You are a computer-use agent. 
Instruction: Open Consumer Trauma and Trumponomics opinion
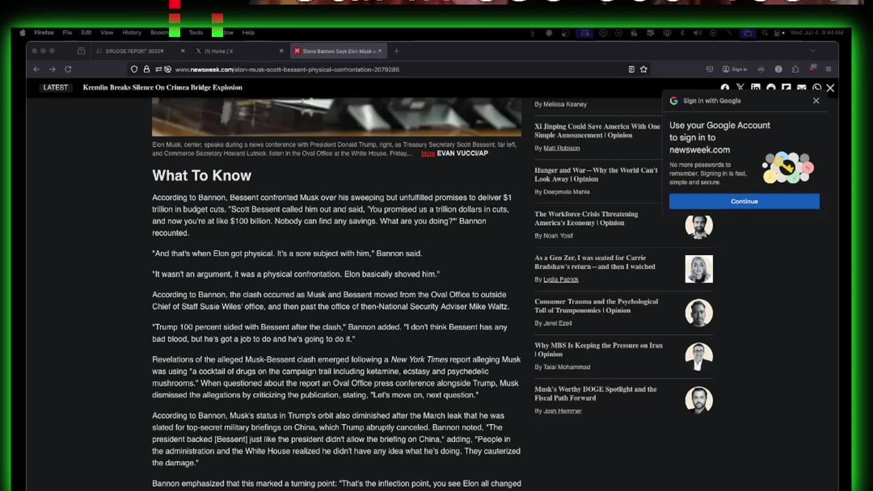[x=596, y=306]
